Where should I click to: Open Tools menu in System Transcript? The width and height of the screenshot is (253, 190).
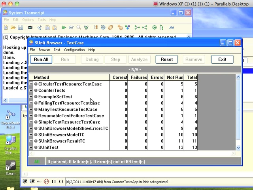[x=42, y=20]
